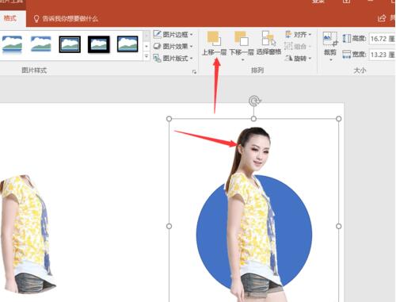Apply the double-frame black picture style
The image size is (396, 302).
click(70, 44)
